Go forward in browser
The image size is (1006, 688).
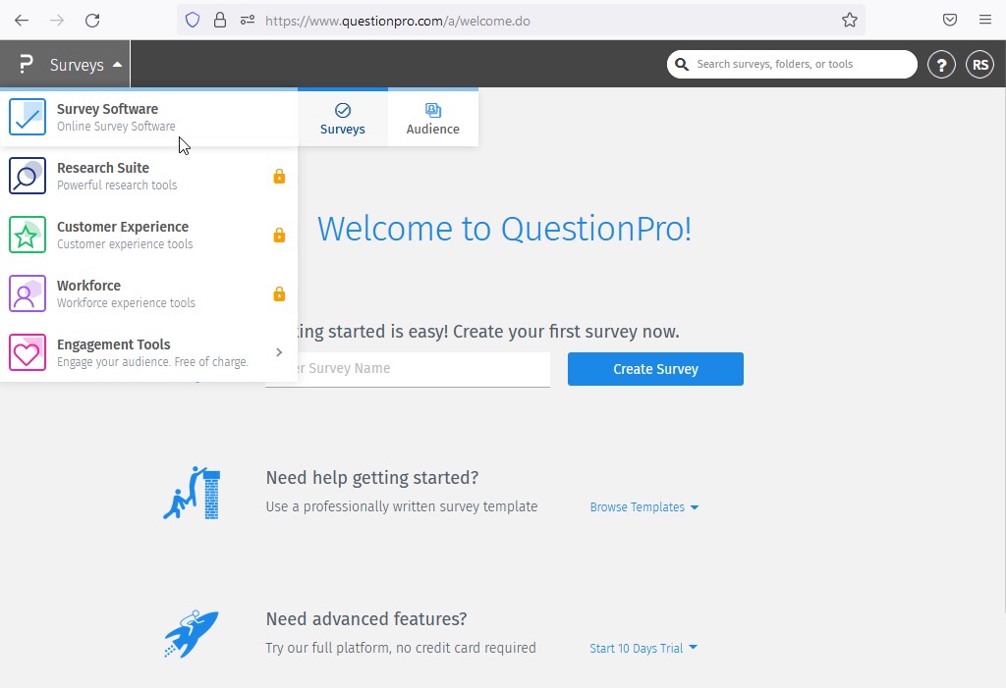pos(57,21)
